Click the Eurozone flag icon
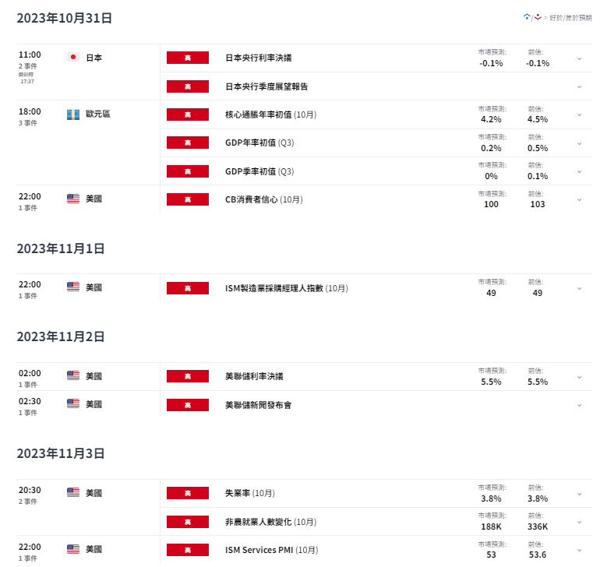This screenshot has height=567, width=607. [73, 114]
